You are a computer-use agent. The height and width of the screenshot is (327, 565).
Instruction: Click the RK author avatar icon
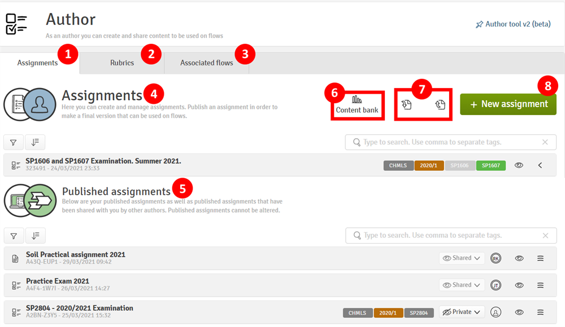point(495,258)
